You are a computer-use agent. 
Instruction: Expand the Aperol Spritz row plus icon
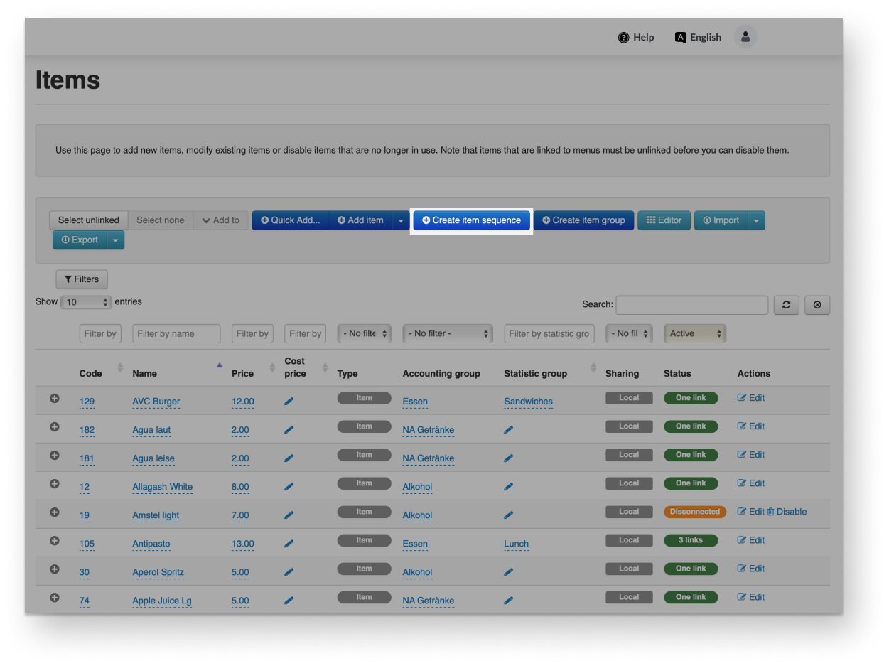[54, 569]
